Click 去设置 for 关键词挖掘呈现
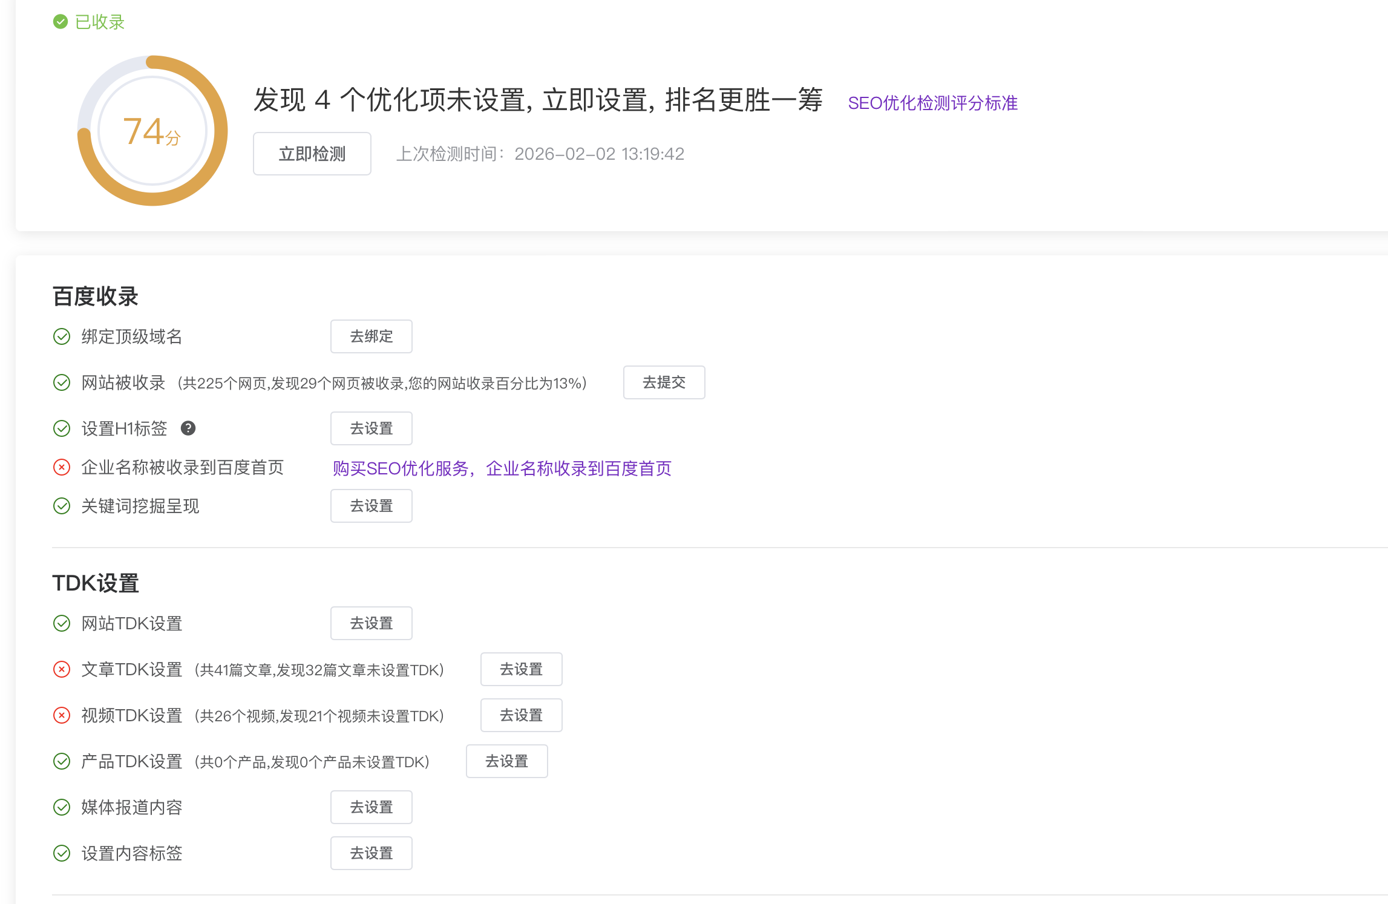The width and height of the screenshot is (1388, 904). point(372,506)
